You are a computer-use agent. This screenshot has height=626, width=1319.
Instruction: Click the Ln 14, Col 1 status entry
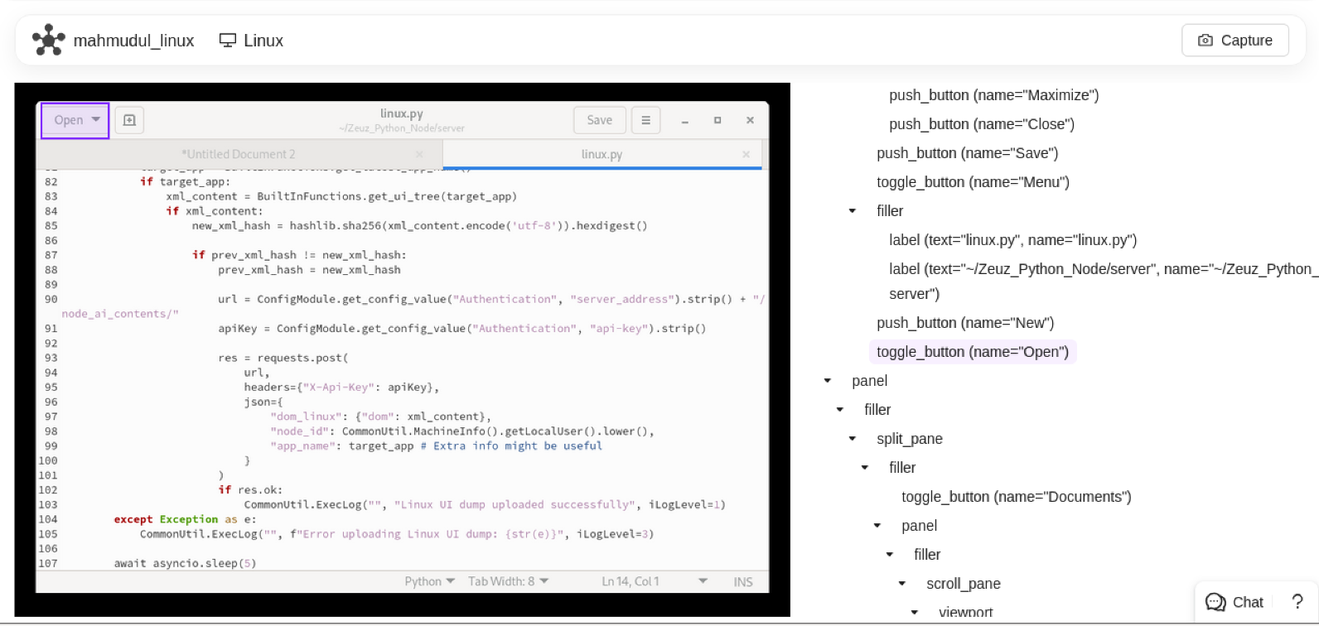631,581
